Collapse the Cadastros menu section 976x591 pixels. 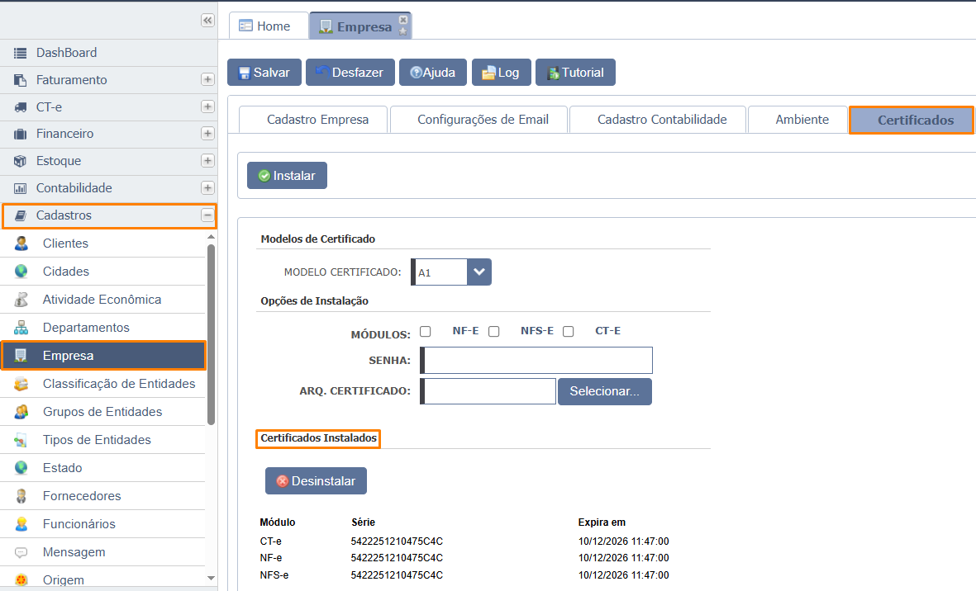coord(208,215)
